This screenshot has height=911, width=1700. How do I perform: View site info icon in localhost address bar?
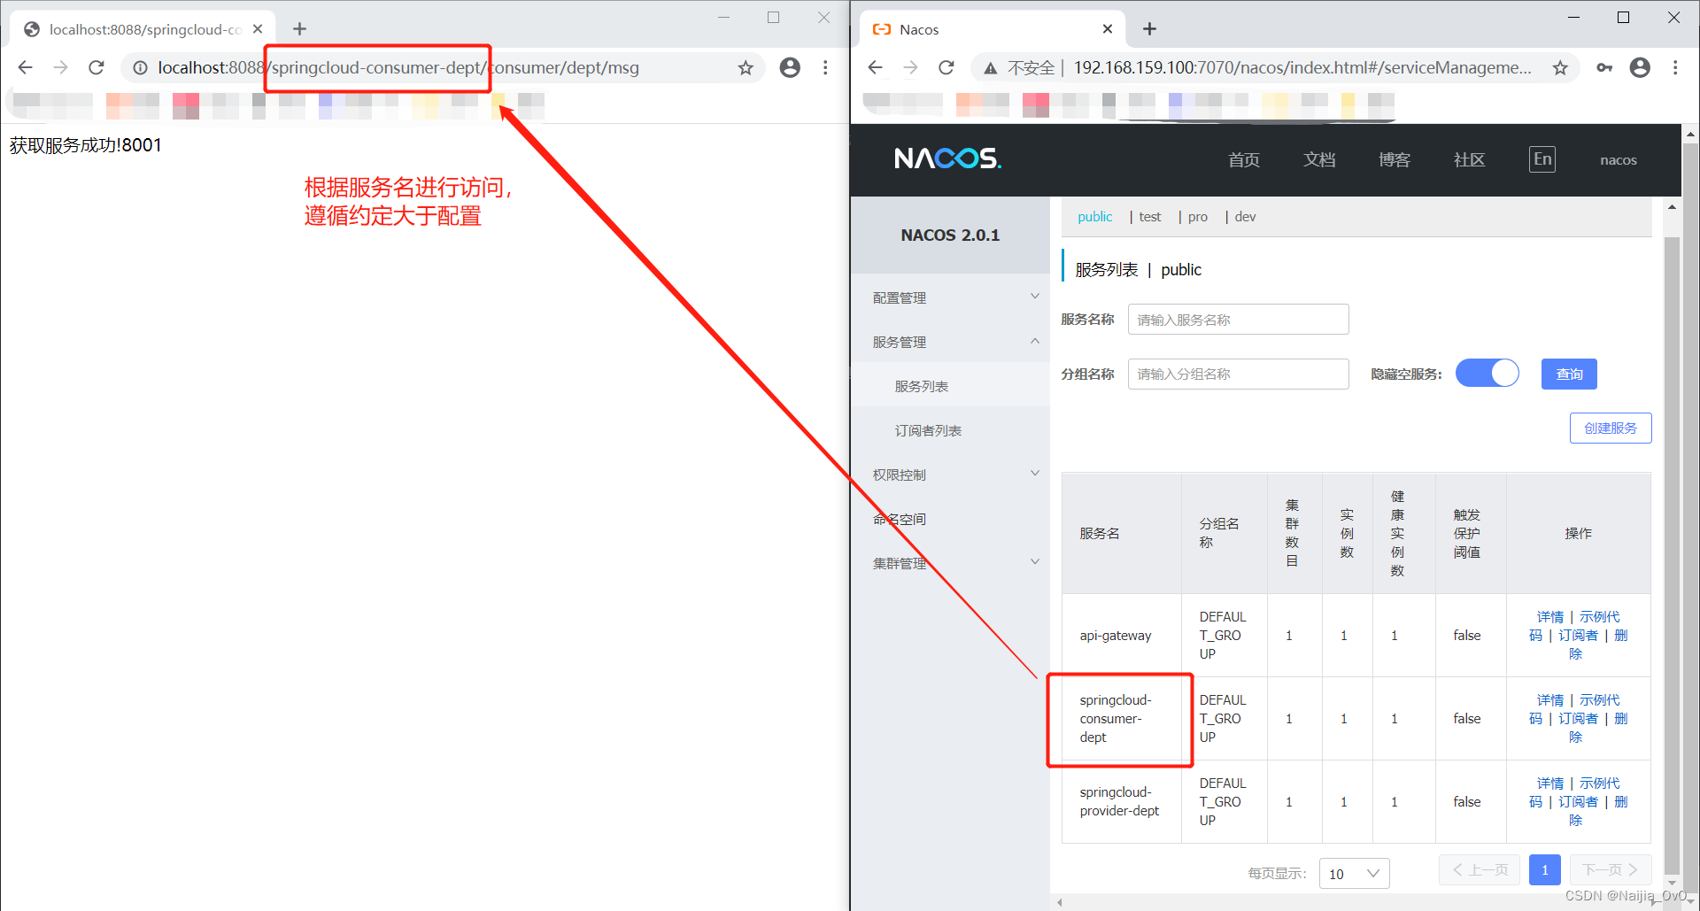coord(140,67)
